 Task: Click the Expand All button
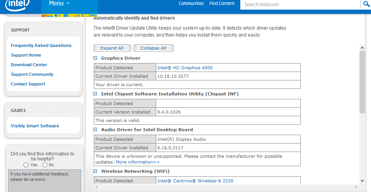pos(112,48)
